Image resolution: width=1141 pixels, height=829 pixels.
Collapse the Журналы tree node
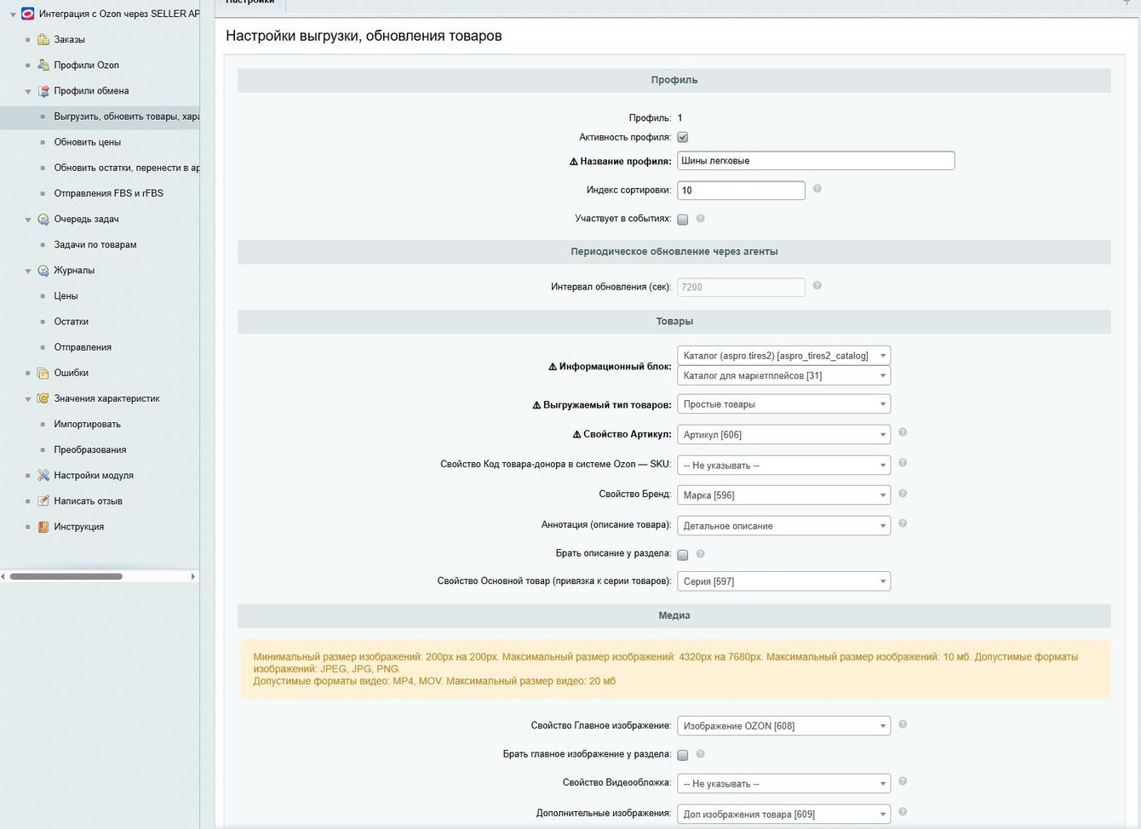(28, 271)
